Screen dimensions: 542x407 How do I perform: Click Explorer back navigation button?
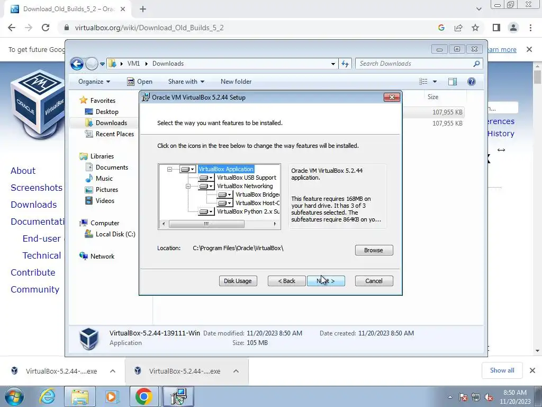pyautogui.click(x=77, y=64)
